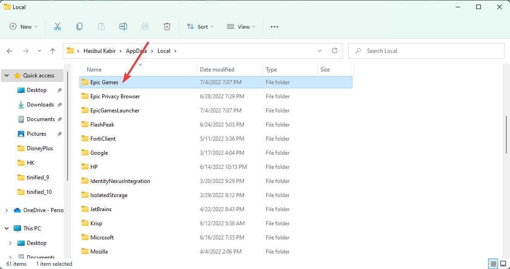The width and height of the screenshot is (510, 269).
Task: Expand address bar history dropdown
Action: pos(320,51)
